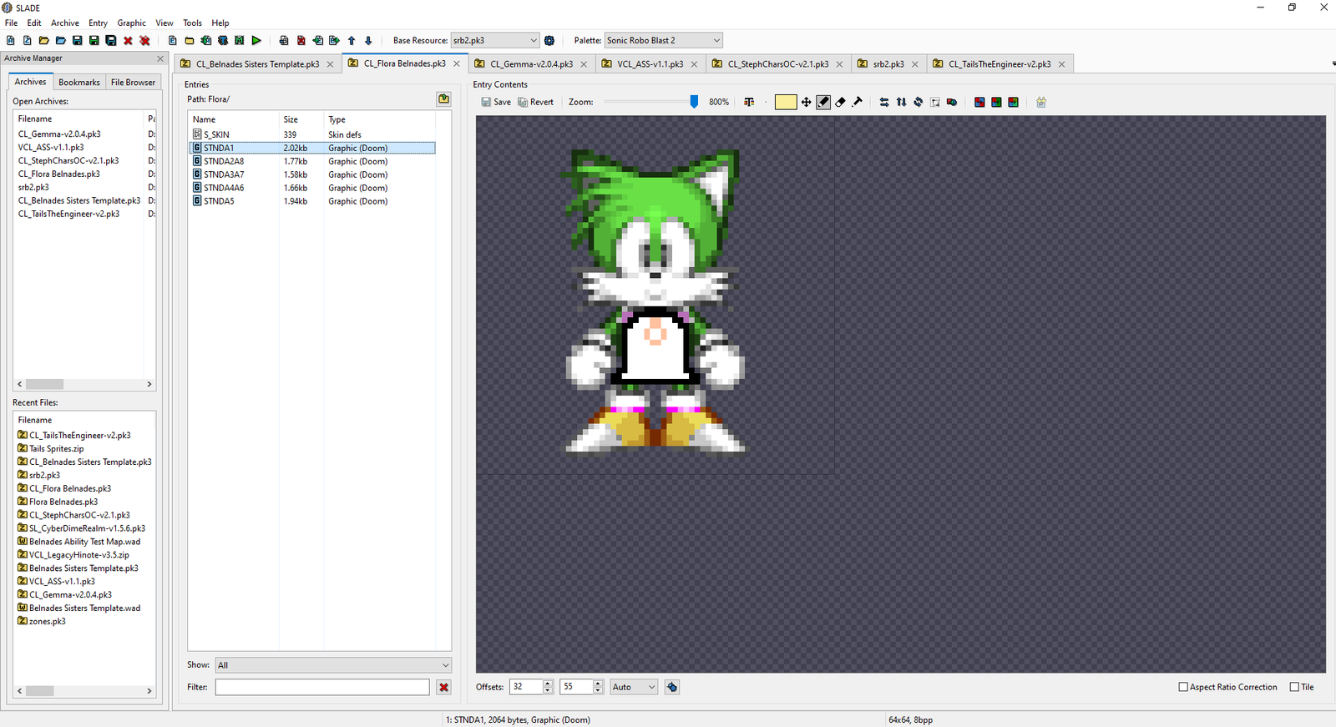Click the Save As toolbar icon

pos(94,40)
